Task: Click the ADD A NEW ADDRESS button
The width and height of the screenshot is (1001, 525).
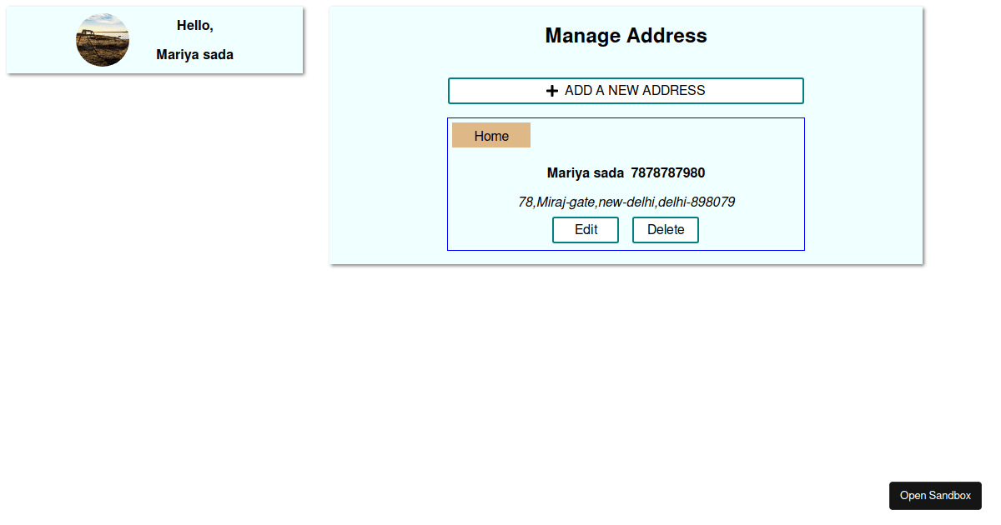Action: (626, 90)
